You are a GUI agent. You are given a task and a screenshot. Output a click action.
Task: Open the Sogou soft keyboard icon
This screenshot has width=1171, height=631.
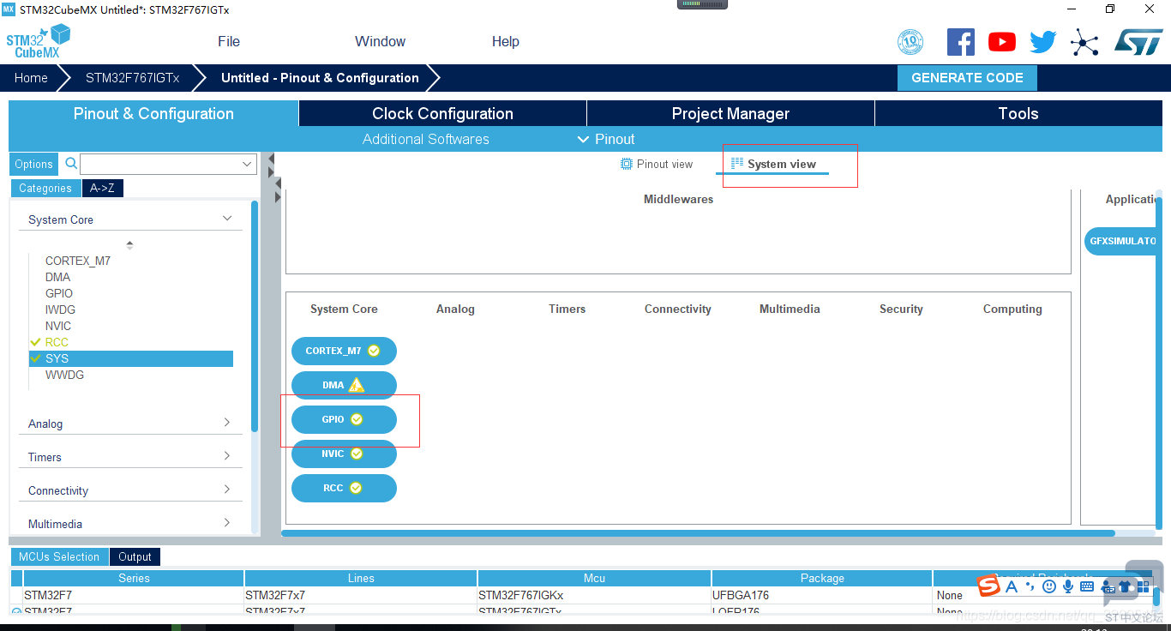coord(1087,586)
